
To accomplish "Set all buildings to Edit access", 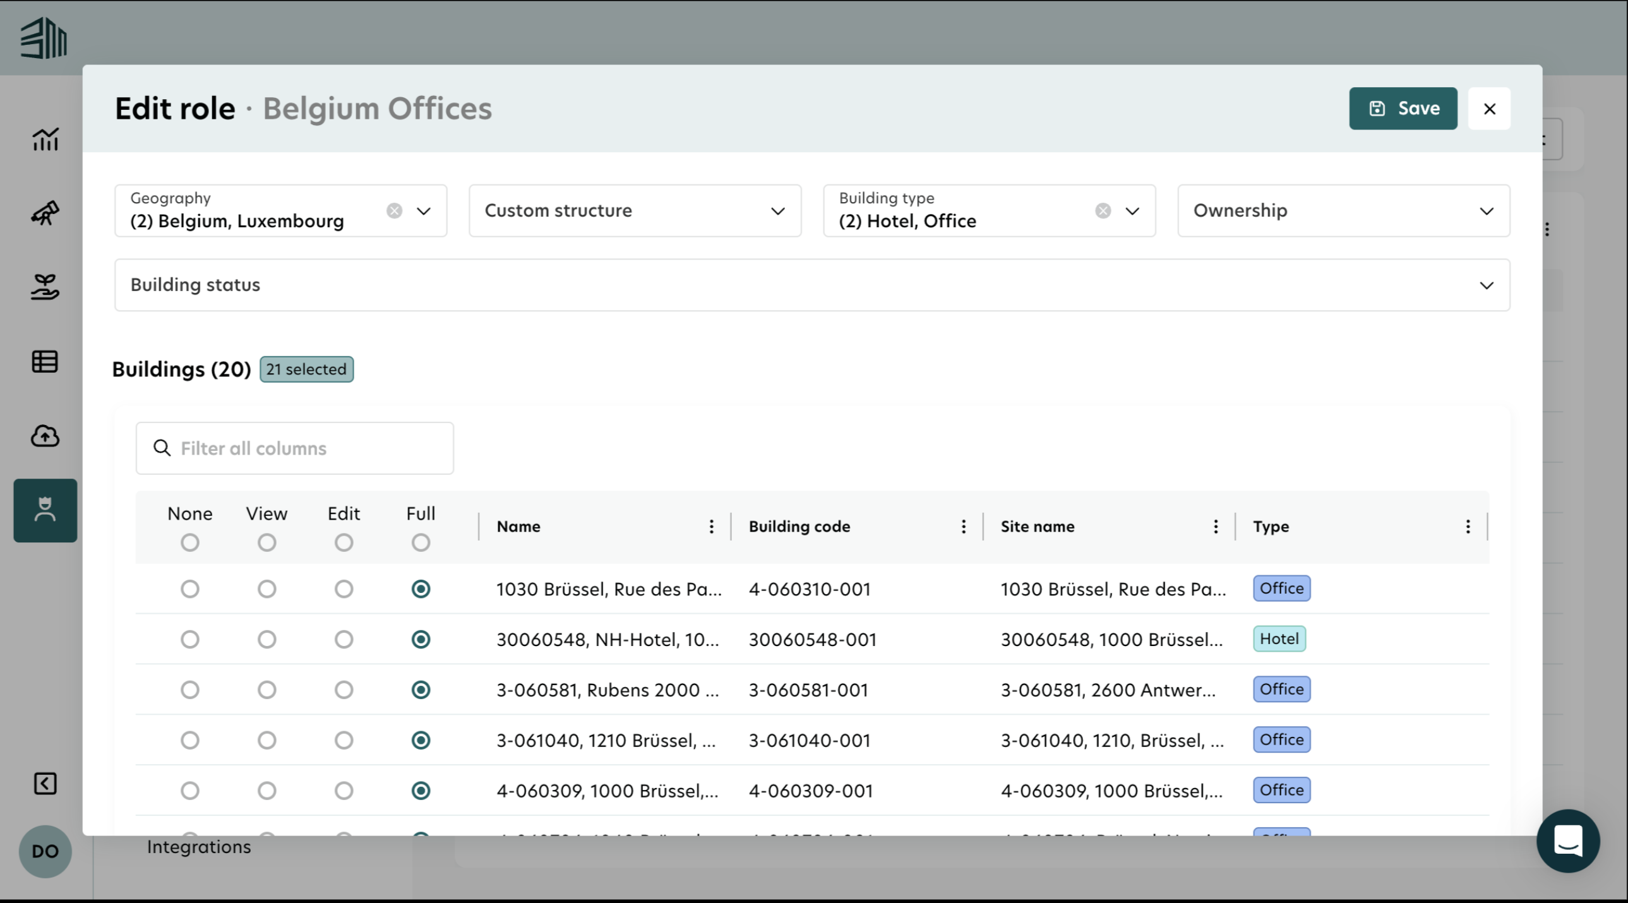I will pos(344,542).
